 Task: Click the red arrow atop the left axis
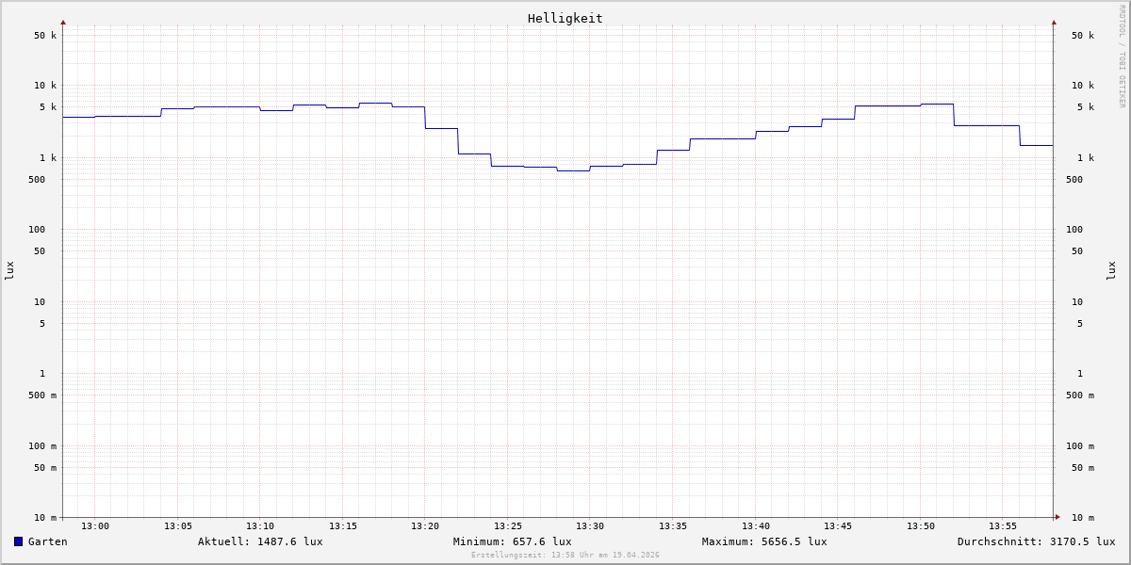pyautogui.click(x=63, y=22)
